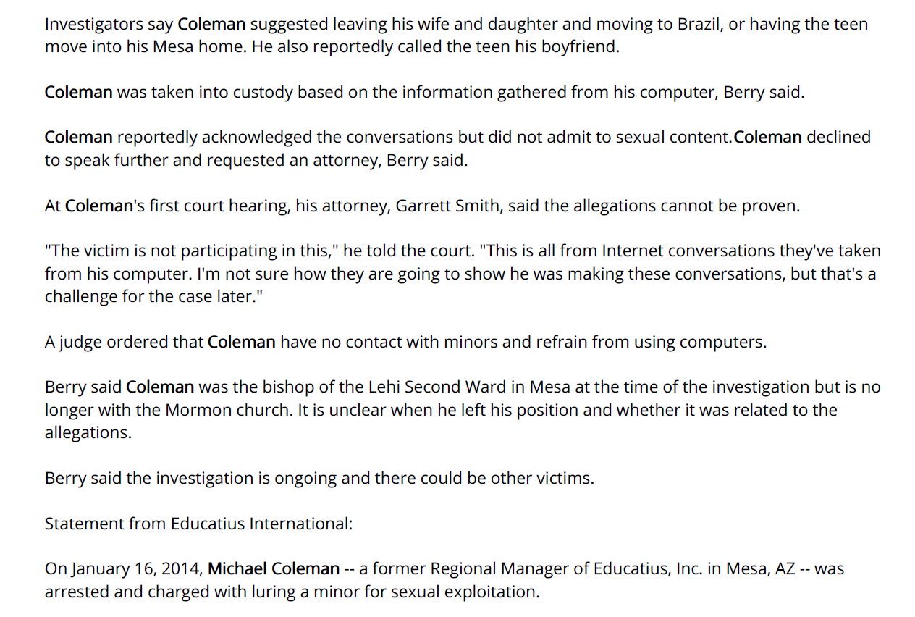Click attorney name 'Garrett Smith'
Screen dimensions: 915x617
[x=447, y=206]
